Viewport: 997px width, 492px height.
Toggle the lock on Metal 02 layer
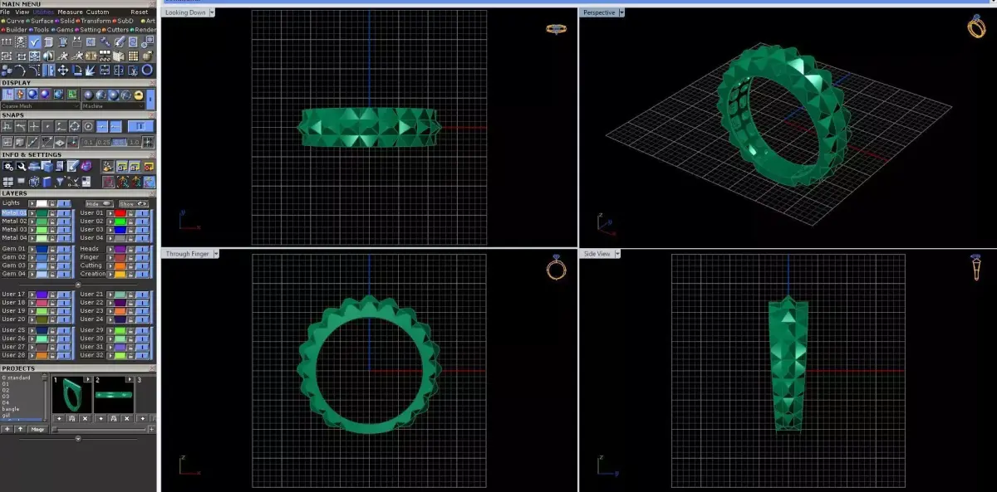tap(52, 221)
